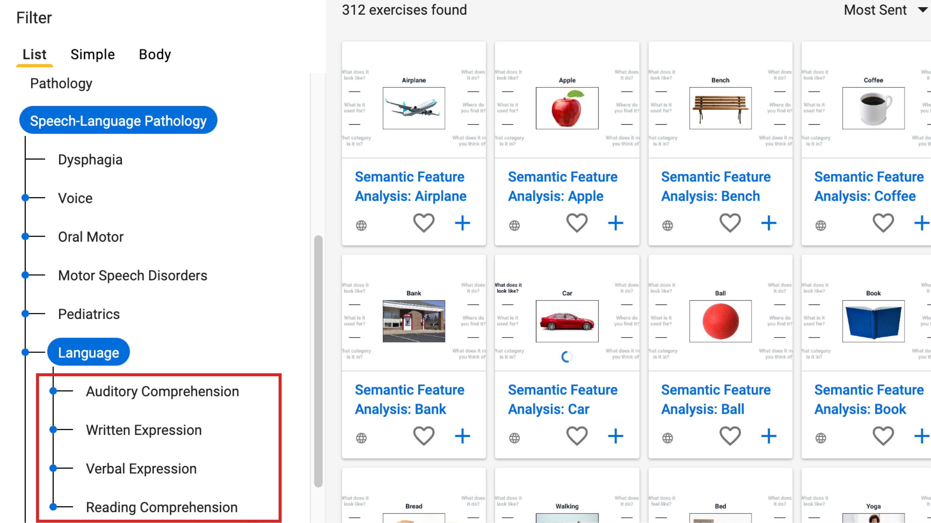Favorite the Semantic Feature Analysis: Ball exercise
The width and height of the screenshot is (931, 523).
730,436
